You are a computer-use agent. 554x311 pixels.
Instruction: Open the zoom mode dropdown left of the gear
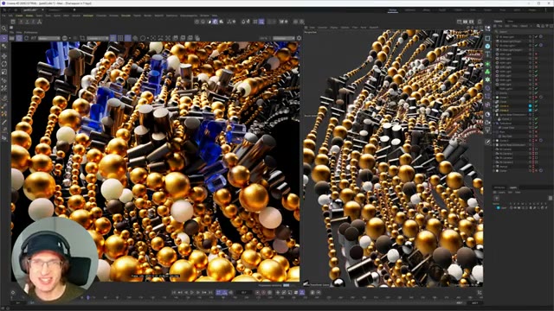click(283, 38)
